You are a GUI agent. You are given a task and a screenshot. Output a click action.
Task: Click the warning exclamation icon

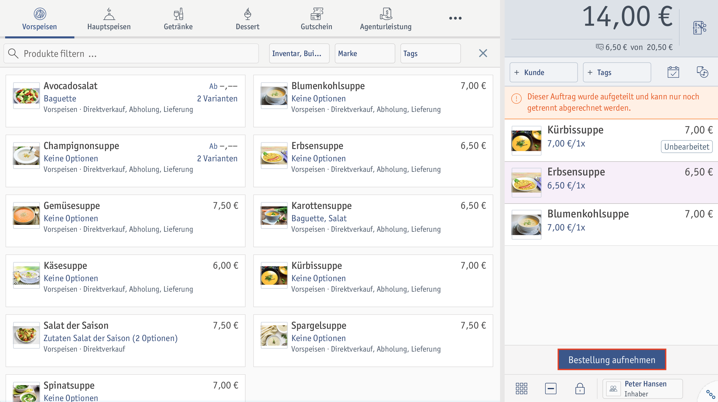click(516, 98)
